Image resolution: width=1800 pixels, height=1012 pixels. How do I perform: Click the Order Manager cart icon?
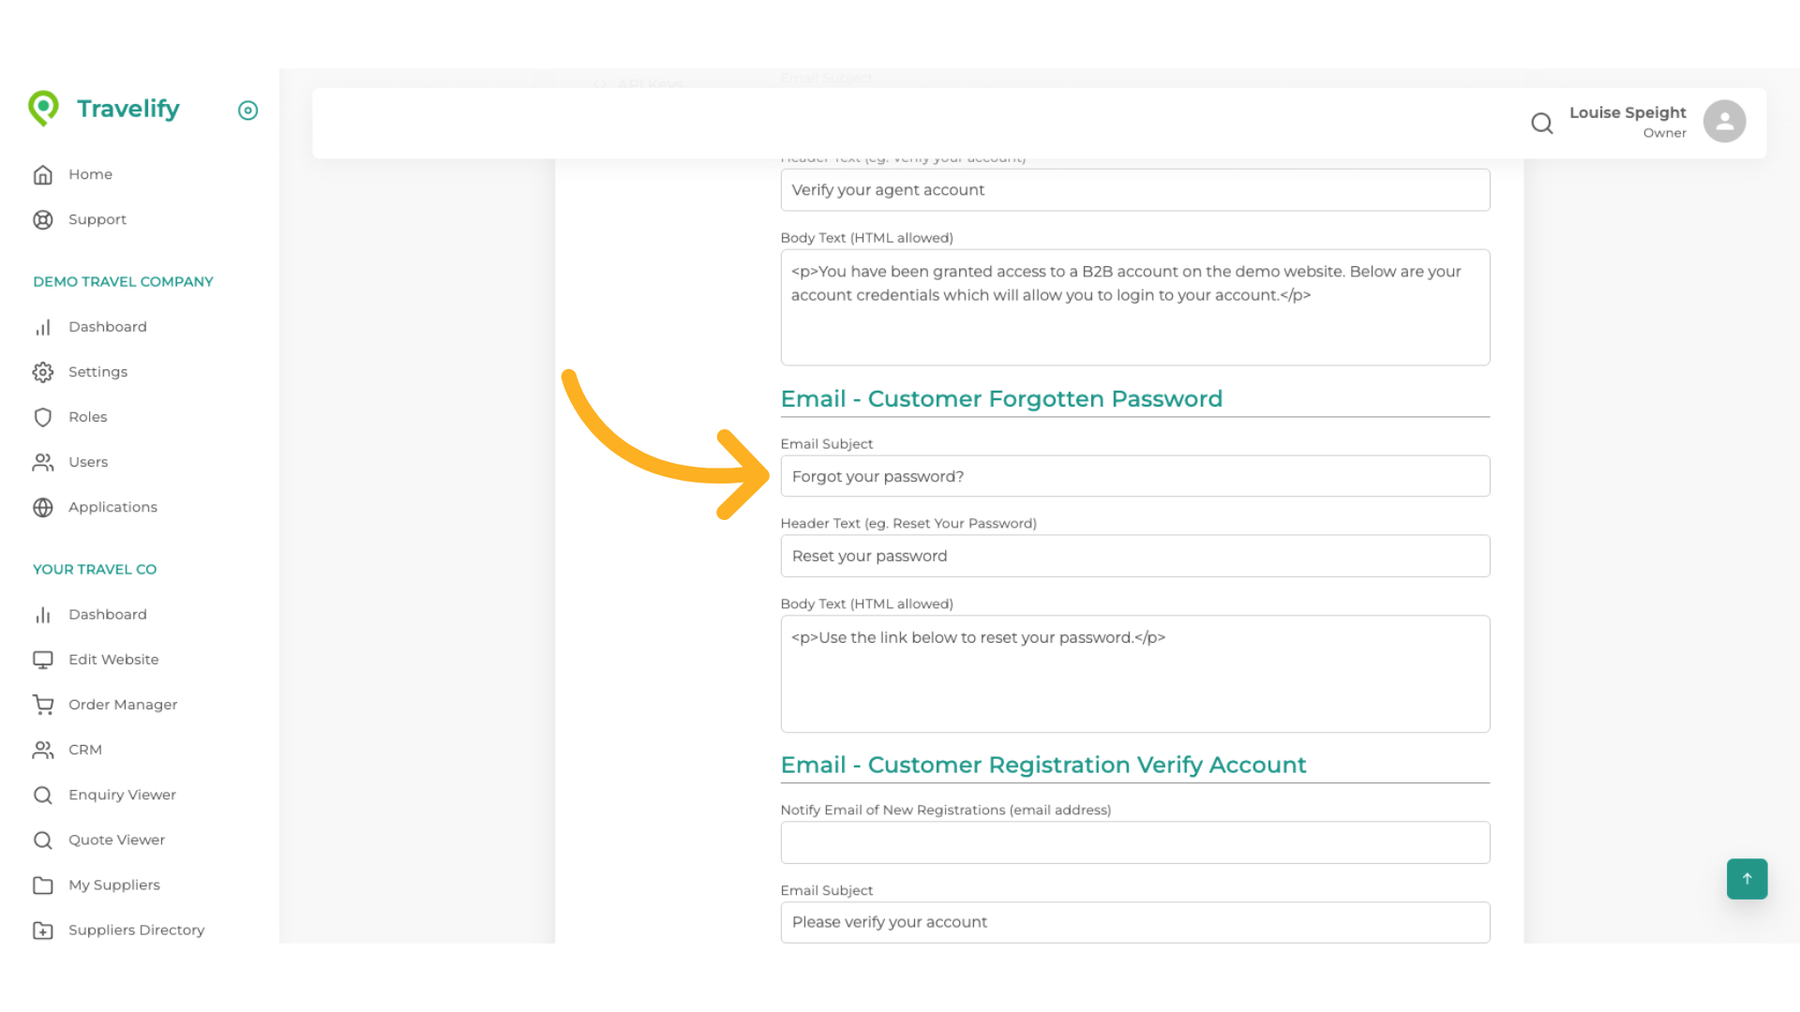point(43,705)
